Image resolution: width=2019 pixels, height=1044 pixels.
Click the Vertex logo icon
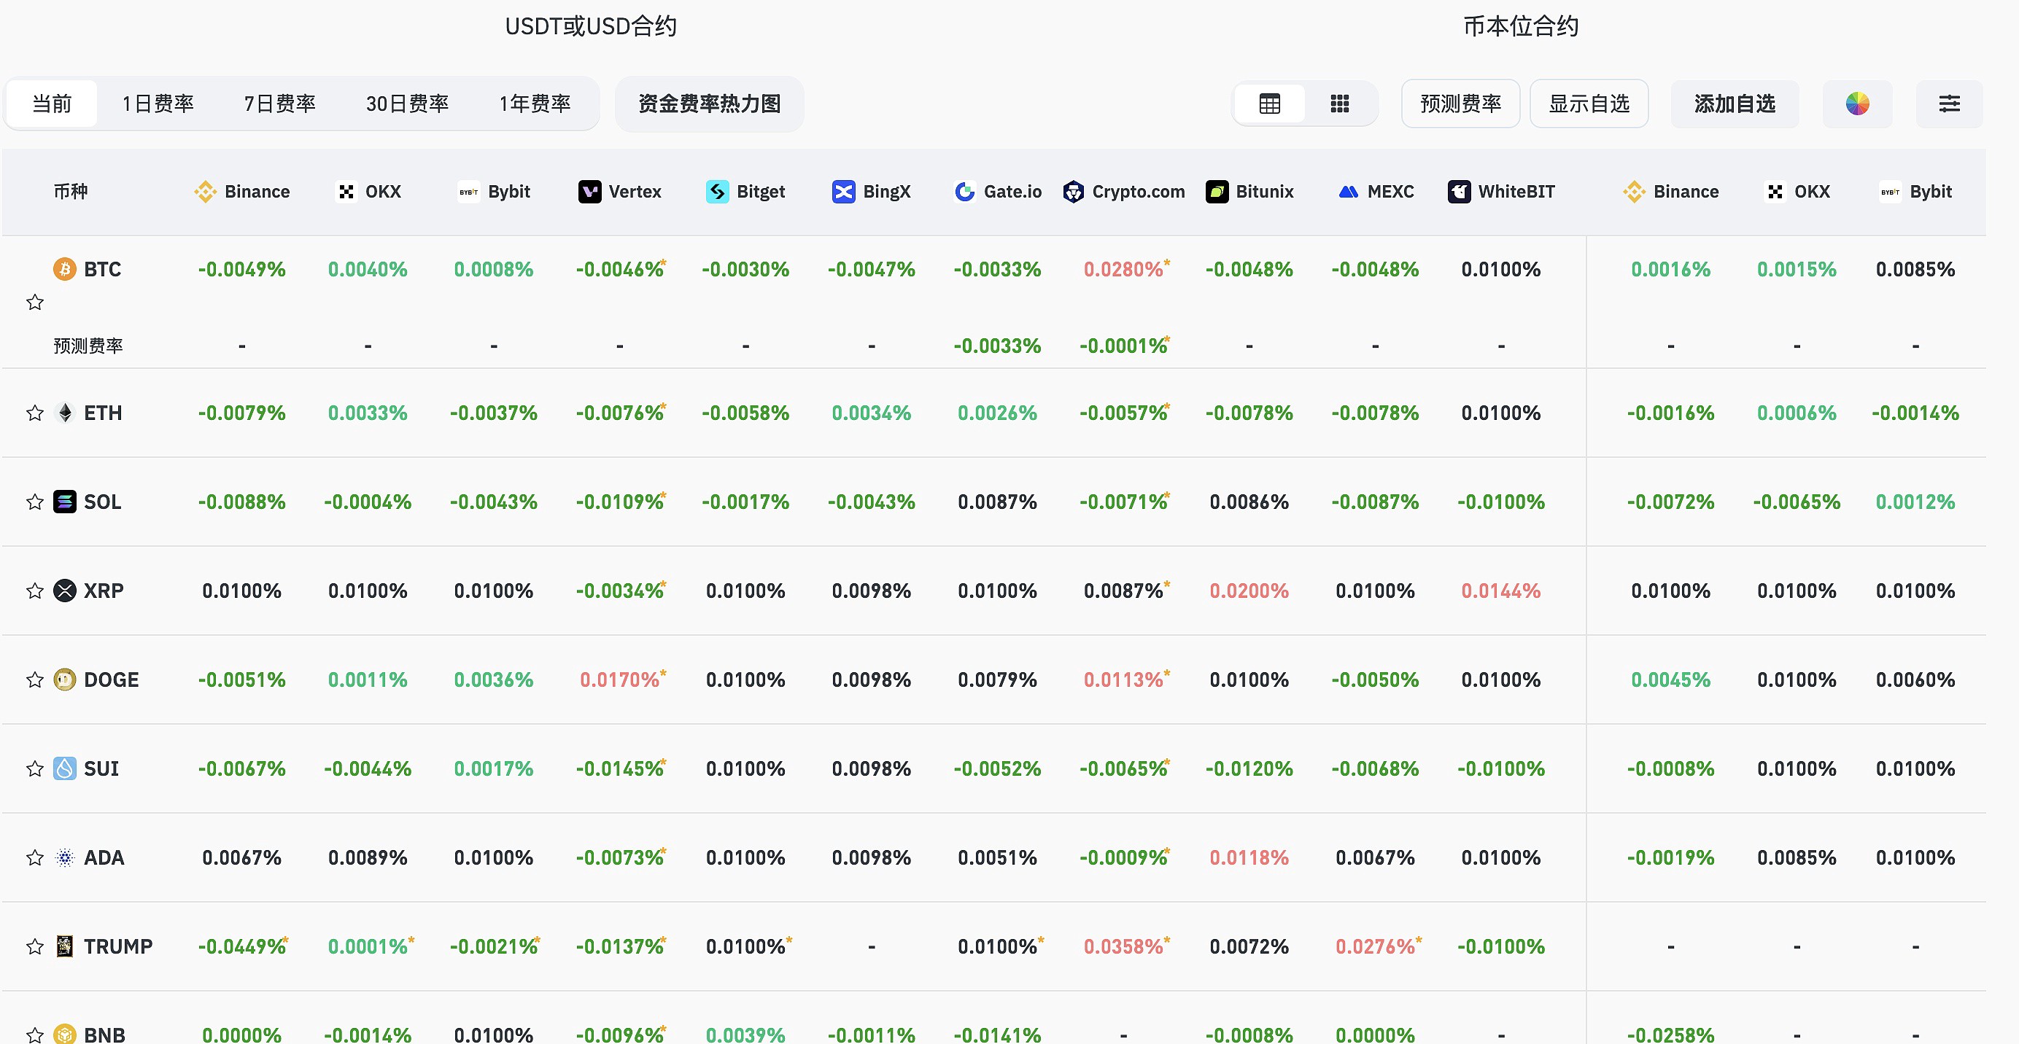[589, 191]
